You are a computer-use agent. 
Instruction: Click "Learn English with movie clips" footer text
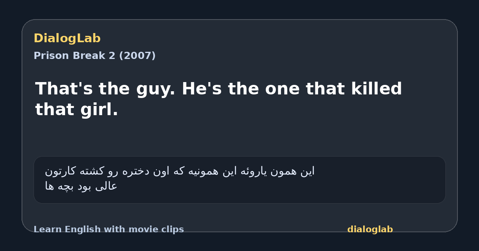click(109, 229)
